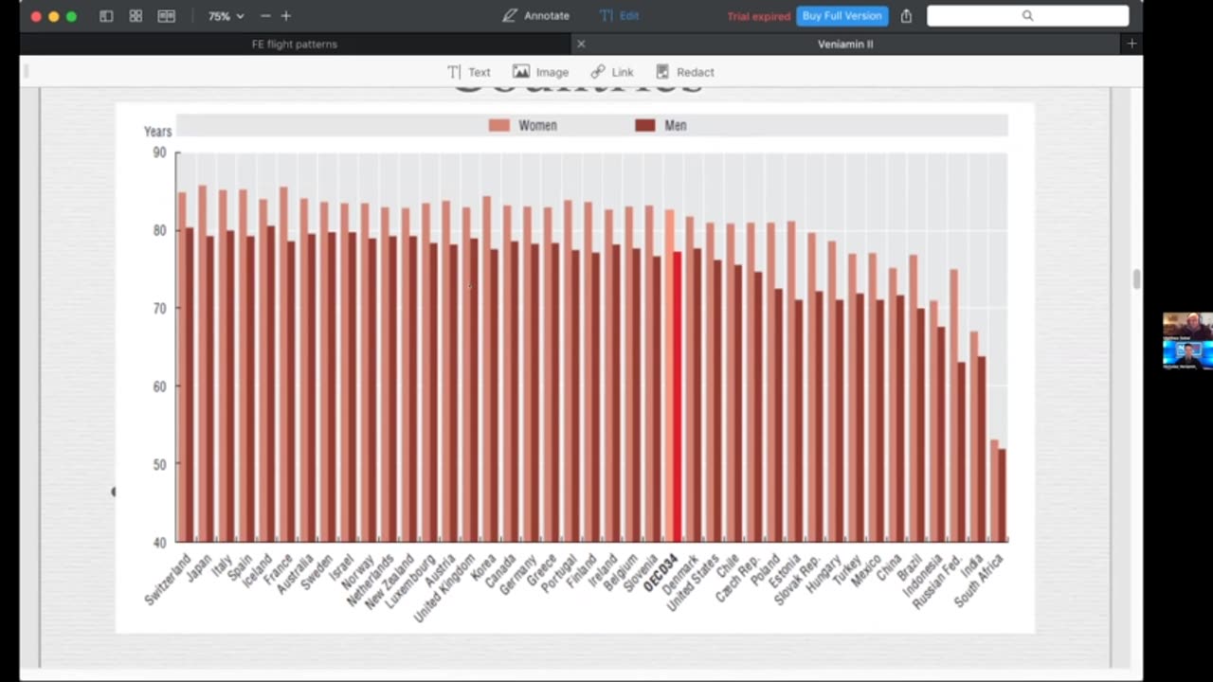The width and height of the screenshot is (1213, 682).
Task: Click the Buy Full Version button
Action: click(x=842, y=16)
